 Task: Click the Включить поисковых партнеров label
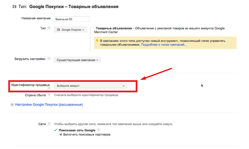87,134
